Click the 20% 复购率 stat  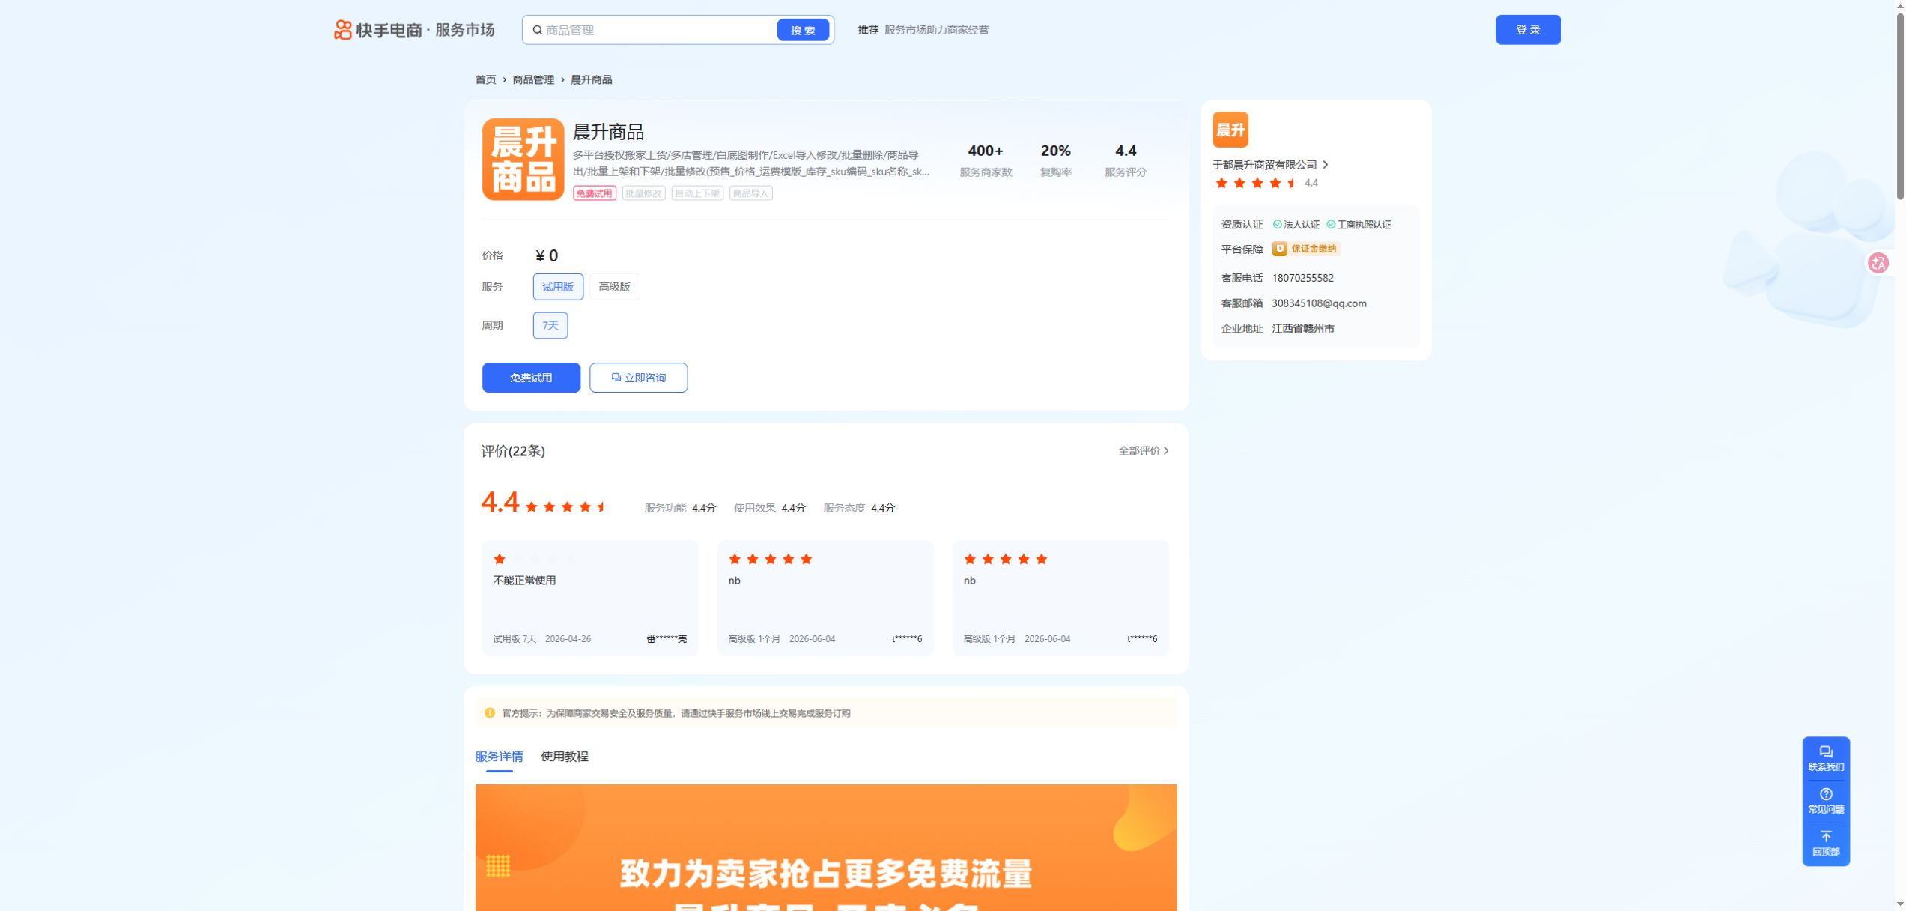1054,160
